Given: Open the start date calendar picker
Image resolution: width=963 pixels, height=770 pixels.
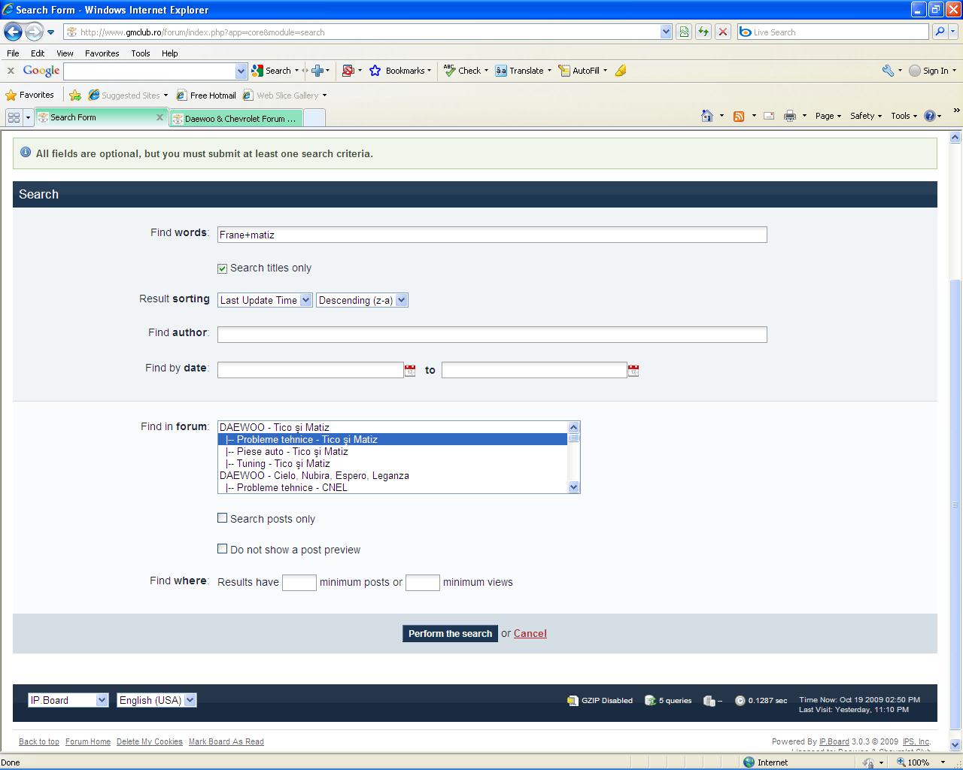Looking at the screenshot, I should click(x=410, y=371).
